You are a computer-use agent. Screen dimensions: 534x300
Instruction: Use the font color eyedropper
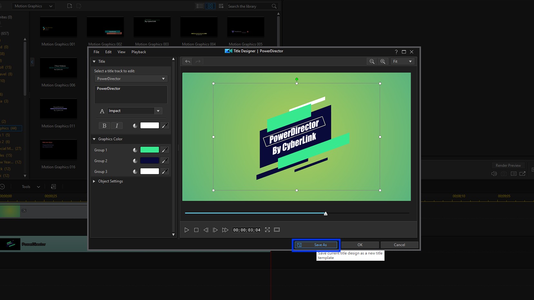tap(165, 126)
